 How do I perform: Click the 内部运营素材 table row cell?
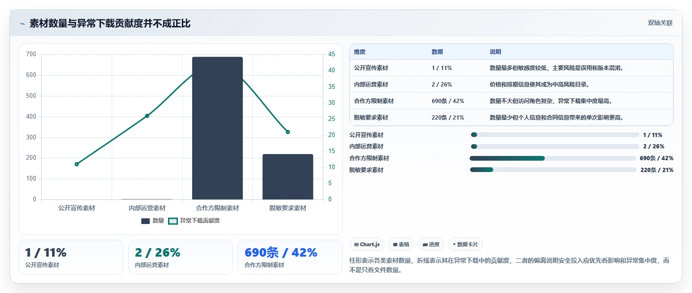coord(371,85)
